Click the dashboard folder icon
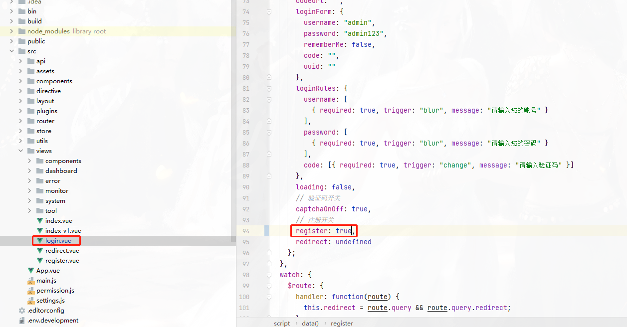This screenshot has height=327, width=627. click(x=40, y=171)
